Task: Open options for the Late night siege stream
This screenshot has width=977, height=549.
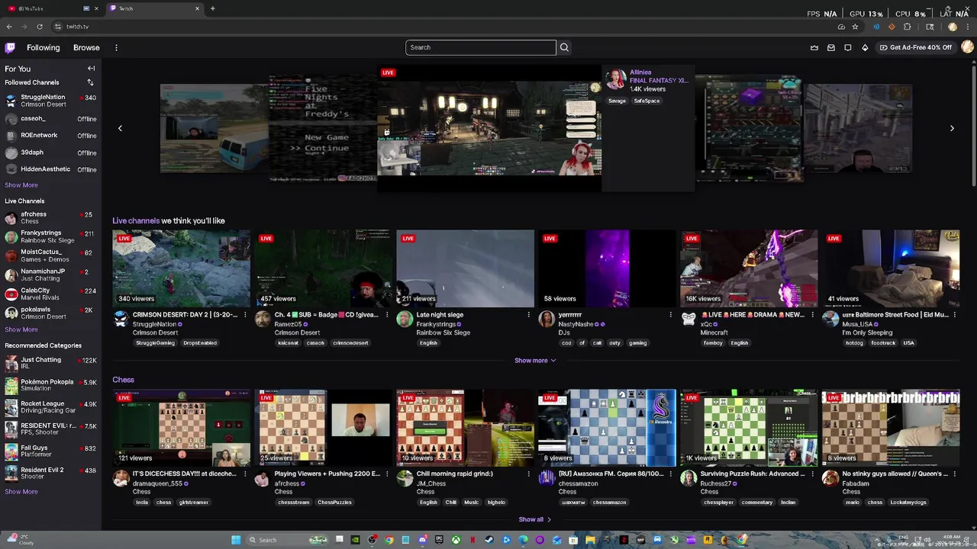Action: click(529, 315)
